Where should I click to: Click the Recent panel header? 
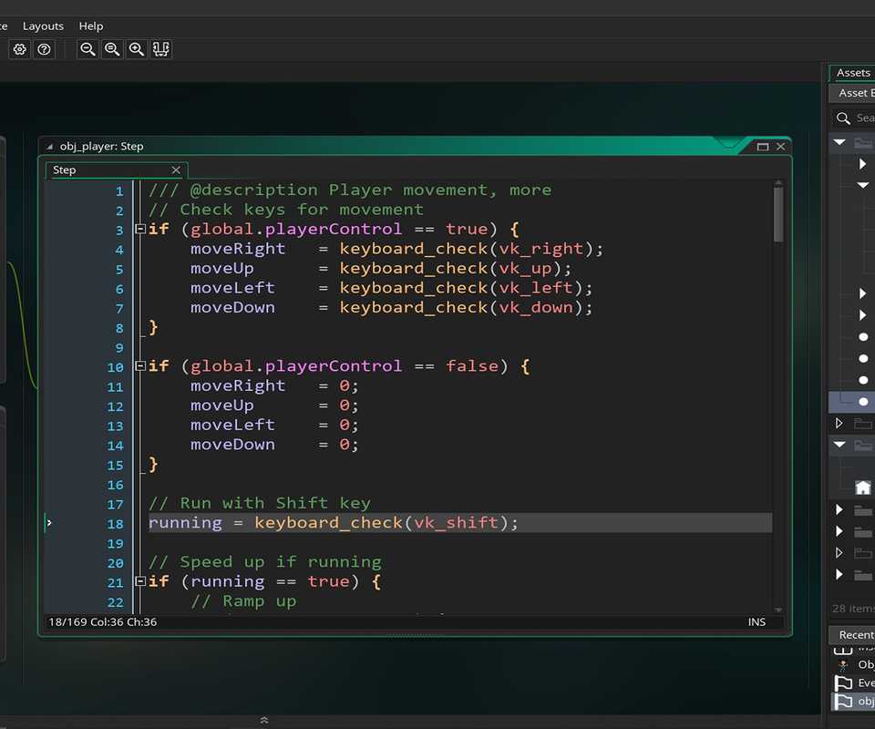(x=853, y=635)
